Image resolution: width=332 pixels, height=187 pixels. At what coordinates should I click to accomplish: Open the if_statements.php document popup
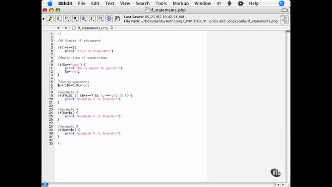coord(95,28)
